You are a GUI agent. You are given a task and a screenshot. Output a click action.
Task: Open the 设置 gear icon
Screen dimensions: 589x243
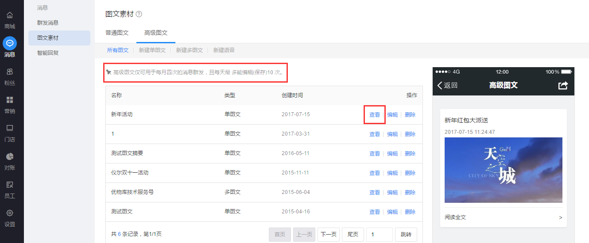click(x=10, y=213)
